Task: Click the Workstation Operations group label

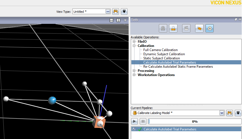Action: coord(156,75)
